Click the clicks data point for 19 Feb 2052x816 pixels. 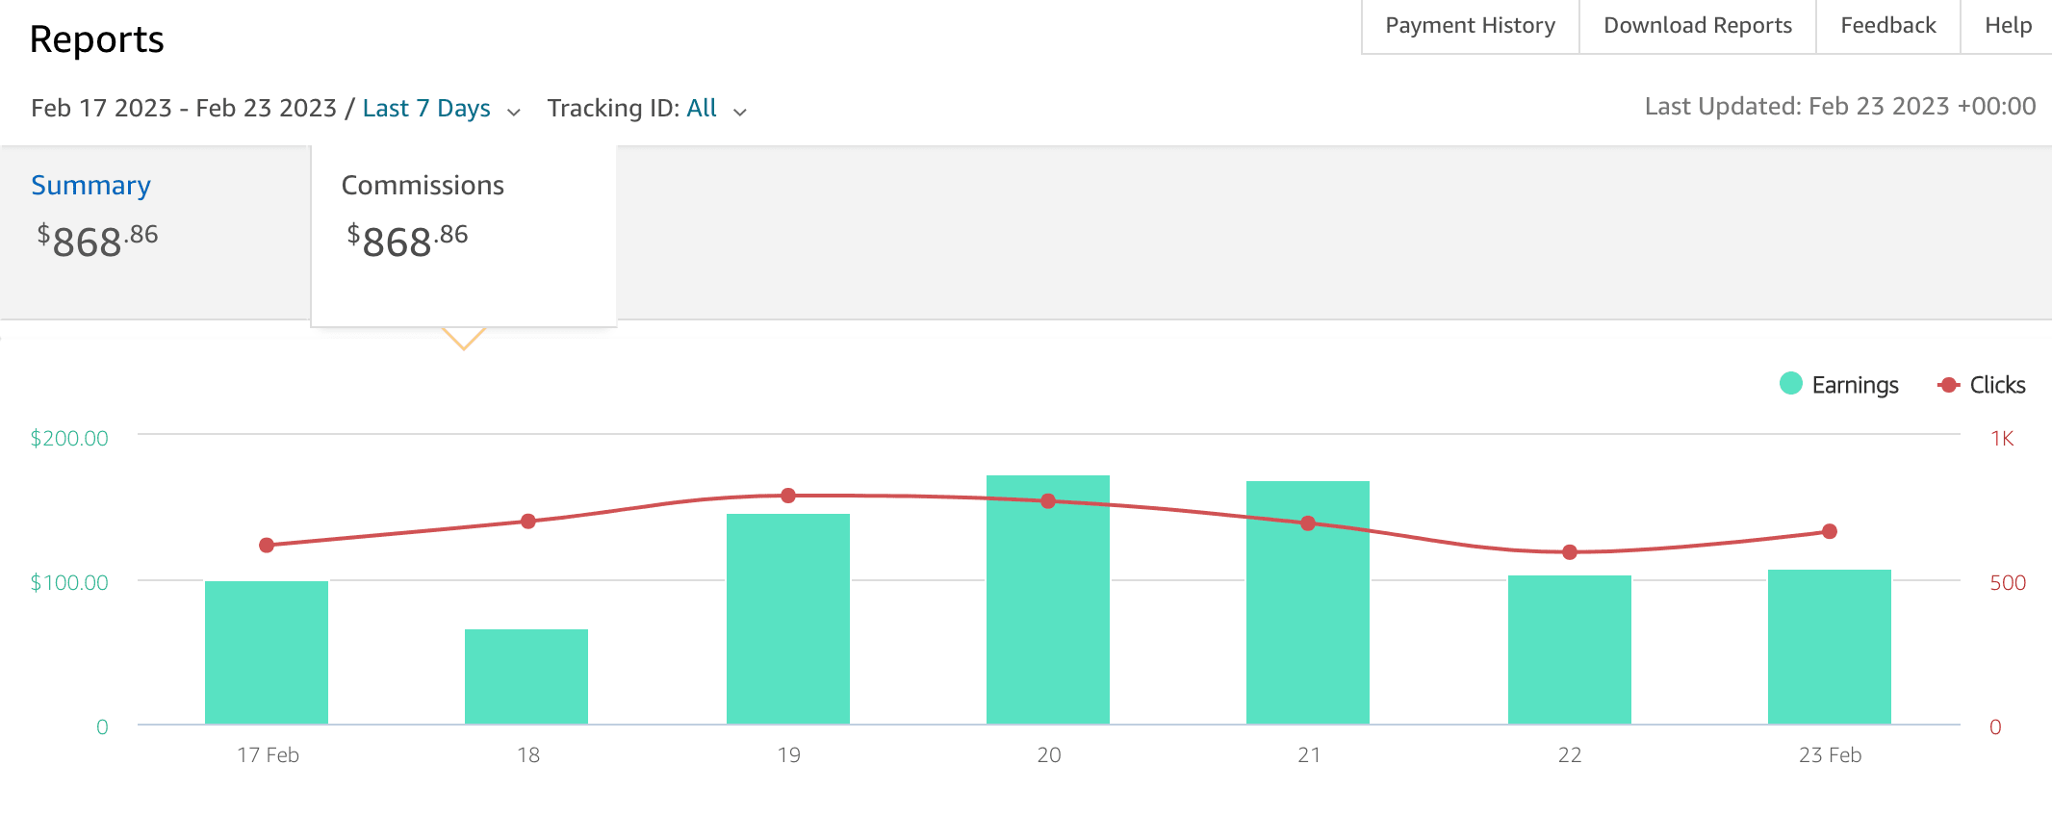[788, 496]
